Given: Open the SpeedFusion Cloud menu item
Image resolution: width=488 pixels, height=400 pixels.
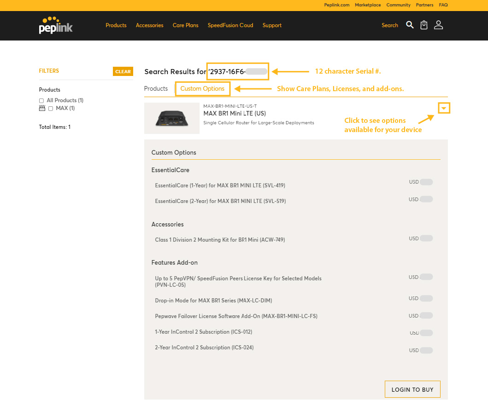Looking at the screenshot, I should point(230,25).
